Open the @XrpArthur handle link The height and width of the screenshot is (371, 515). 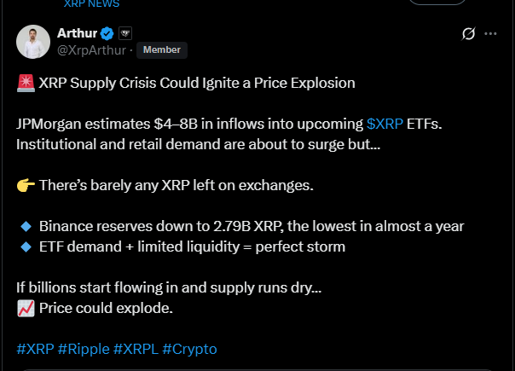tap(92, 50)
